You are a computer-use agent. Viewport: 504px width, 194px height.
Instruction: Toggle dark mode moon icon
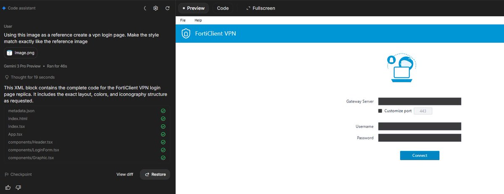pyautogui.click(x=145, y=8)
